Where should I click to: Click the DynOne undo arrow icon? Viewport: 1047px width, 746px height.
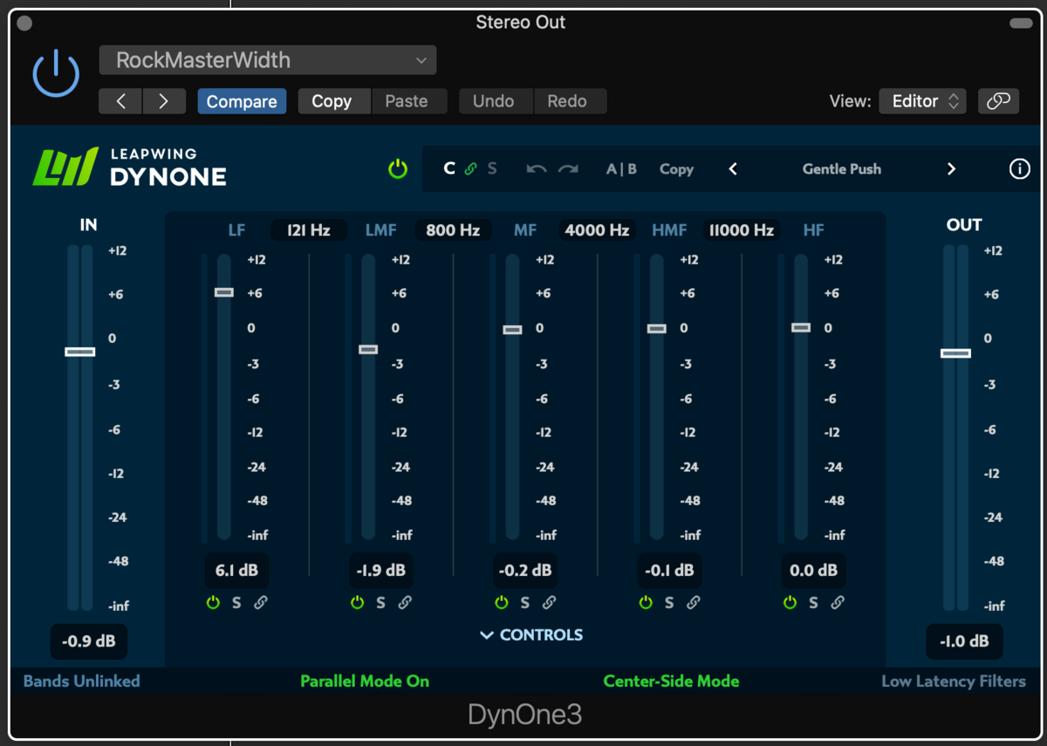pos(536,169)
